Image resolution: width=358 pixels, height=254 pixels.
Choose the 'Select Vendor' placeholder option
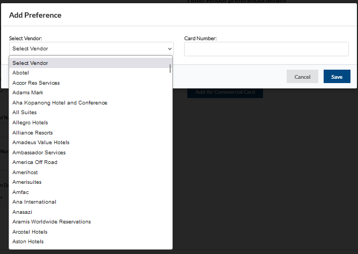(x=91, y=63)
